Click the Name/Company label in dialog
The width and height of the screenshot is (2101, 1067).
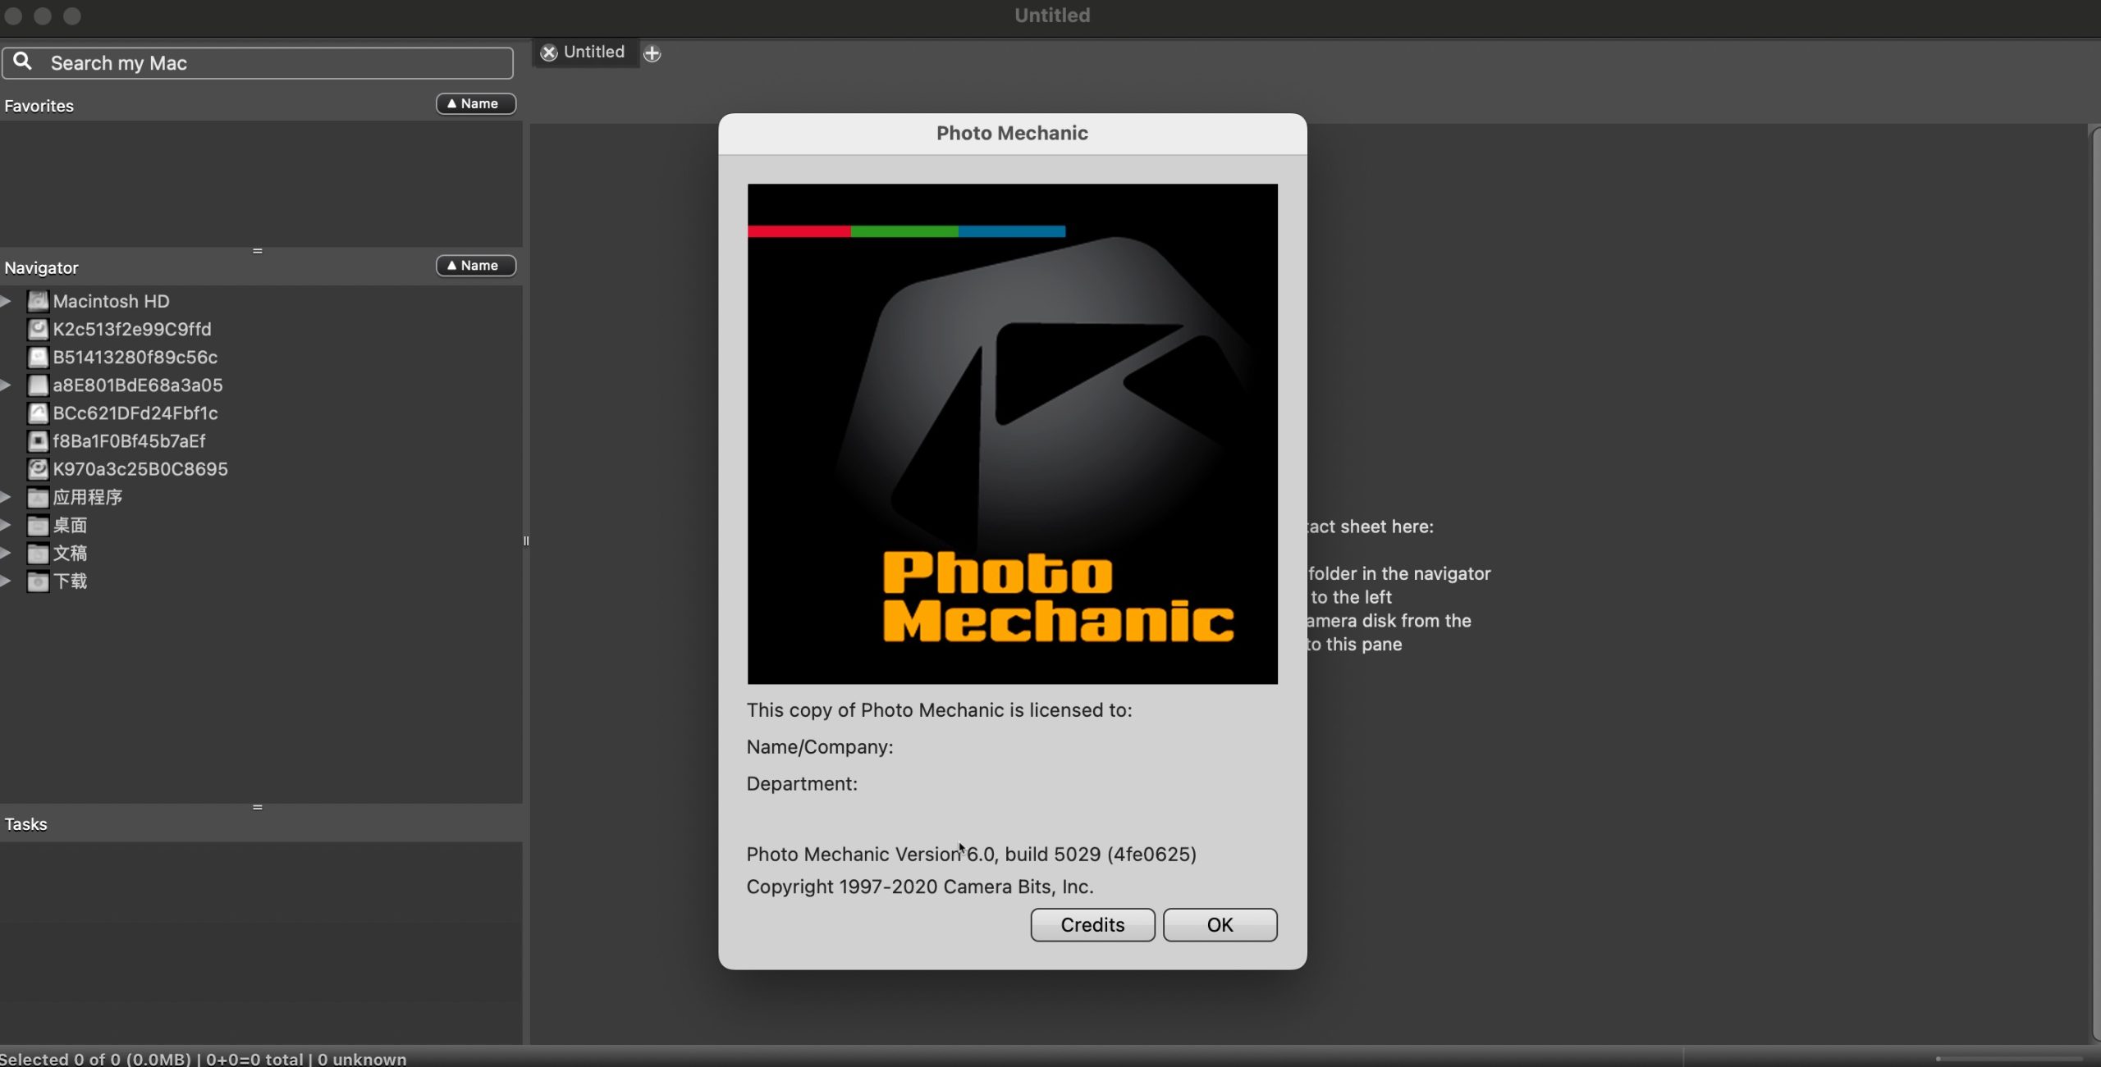(820, 747)
